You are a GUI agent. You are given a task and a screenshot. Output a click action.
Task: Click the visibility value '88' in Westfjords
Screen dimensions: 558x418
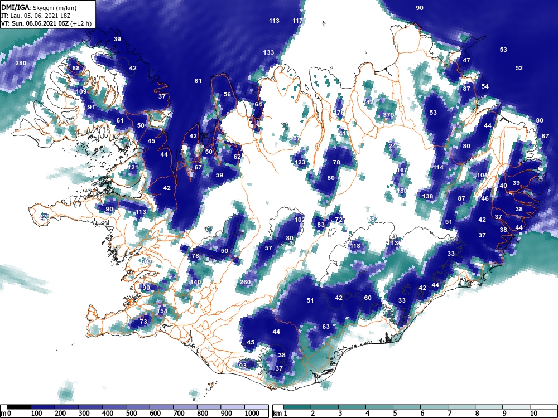click(x=76, y=68)
